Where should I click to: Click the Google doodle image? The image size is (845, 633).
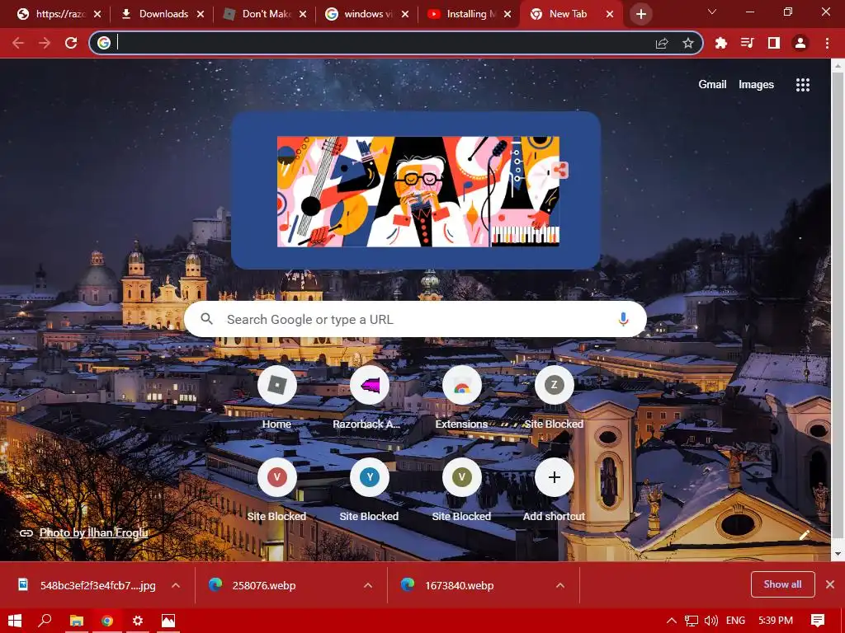pyautogui.click(x=418, y=191)
